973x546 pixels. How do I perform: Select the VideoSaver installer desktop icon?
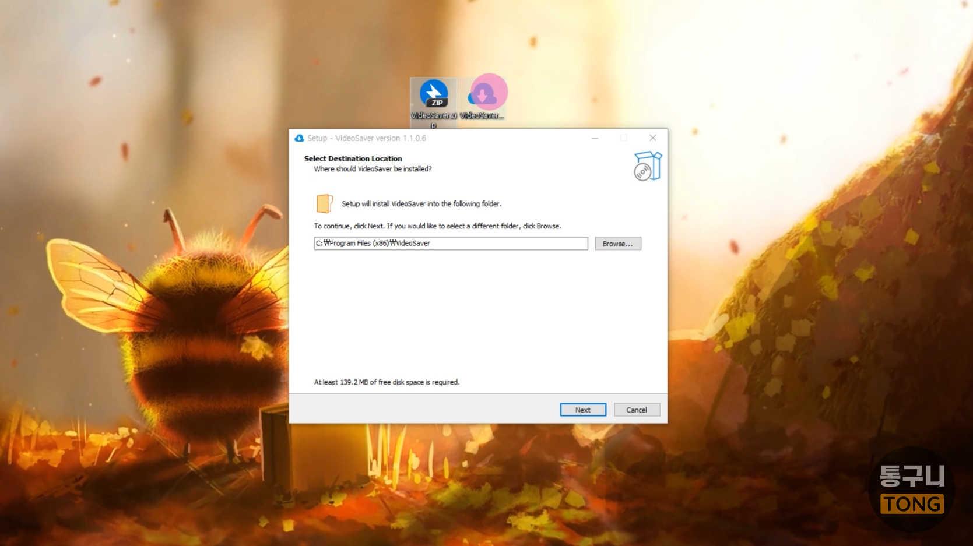click(482, 99)
